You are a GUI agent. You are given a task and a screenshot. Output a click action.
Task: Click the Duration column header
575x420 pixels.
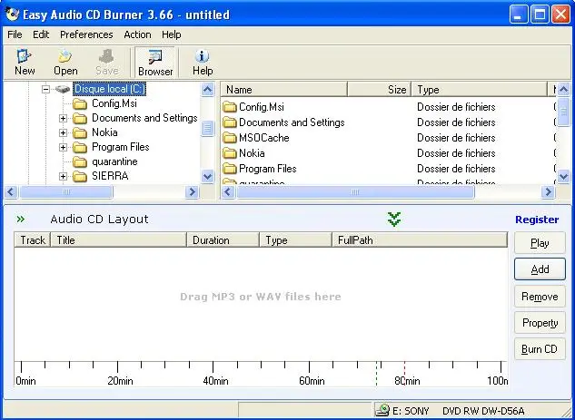coord(223,240)
